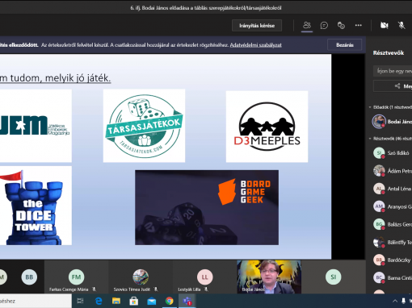Click the Board Game Geek image
Viewport: 412px width, 308px height.
click(207, 207)
